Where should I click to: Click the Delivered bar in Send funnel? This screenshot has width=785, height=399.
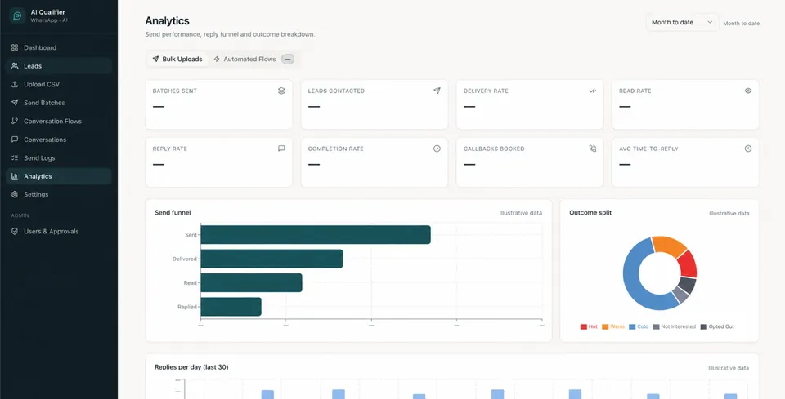pyautogui.click(x=271, y=259)
